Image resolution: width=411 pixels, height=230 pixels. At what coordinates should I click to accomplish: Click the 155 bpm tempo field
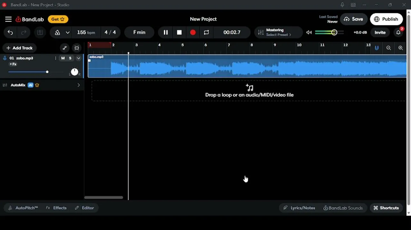point(86,32)
